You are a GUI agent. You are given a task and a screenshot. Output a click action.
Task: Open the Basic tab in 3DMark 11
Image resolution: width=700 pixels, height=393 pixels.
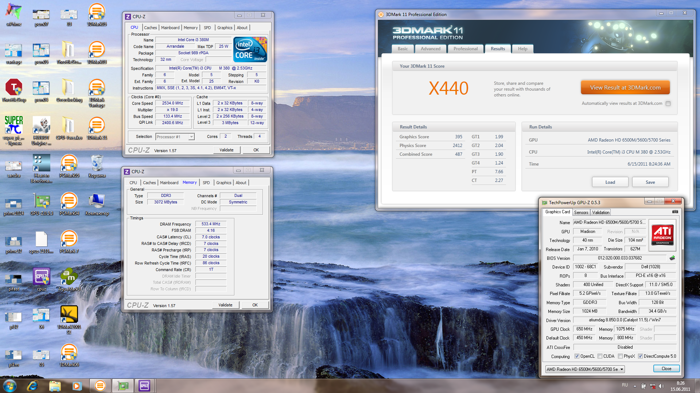pos(403,49)
